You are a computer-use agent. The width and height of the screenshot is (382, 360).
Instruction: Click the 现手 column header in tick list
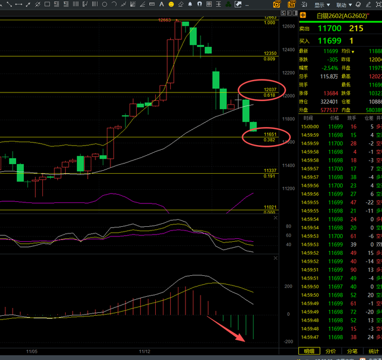(352, 118)
